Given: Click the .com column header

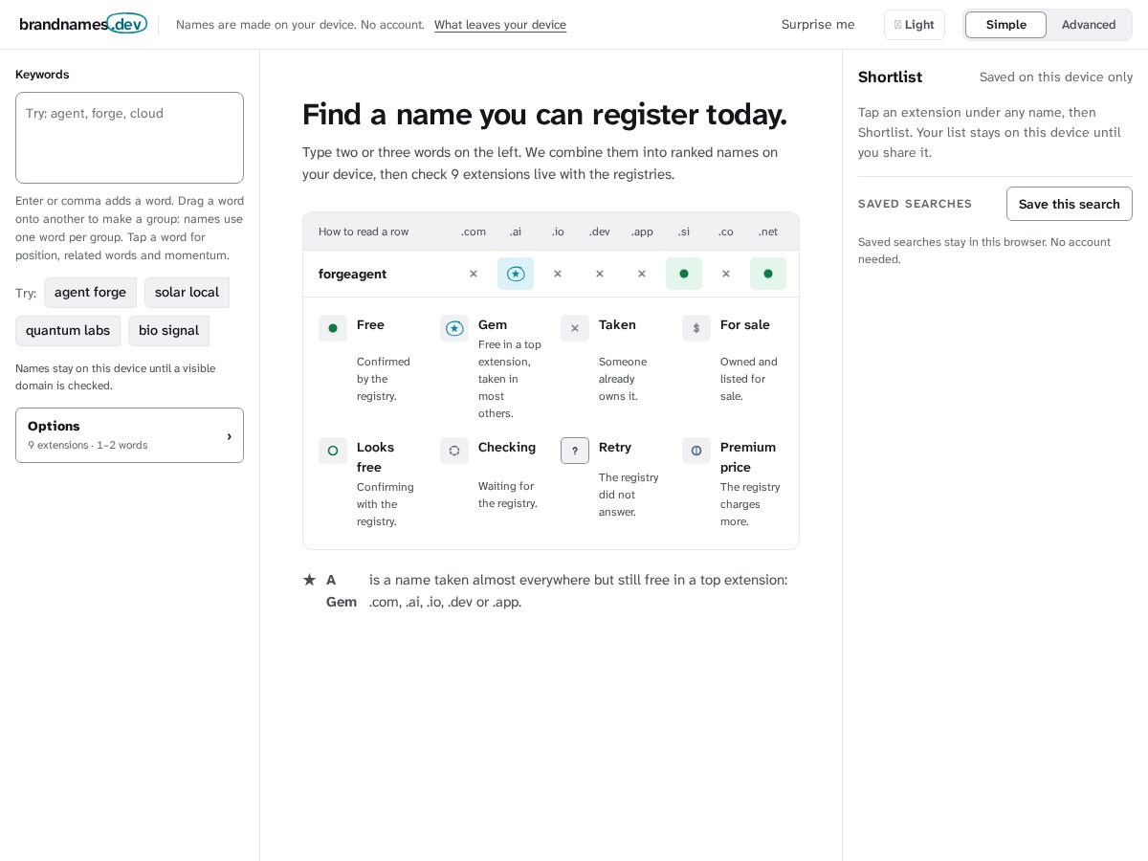Looking at the screenshot, I should pyautogui.click(x=474, y=232).
